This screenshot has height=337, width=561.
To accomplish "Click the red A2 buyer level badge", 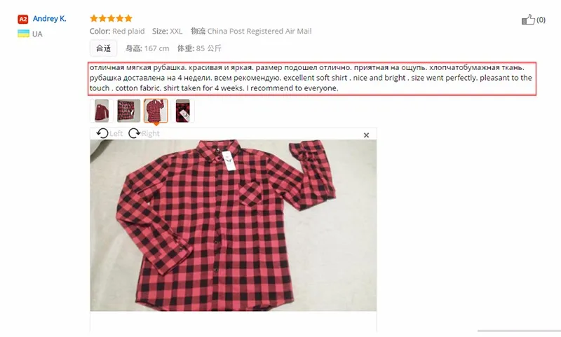I will tap(23, 19).
